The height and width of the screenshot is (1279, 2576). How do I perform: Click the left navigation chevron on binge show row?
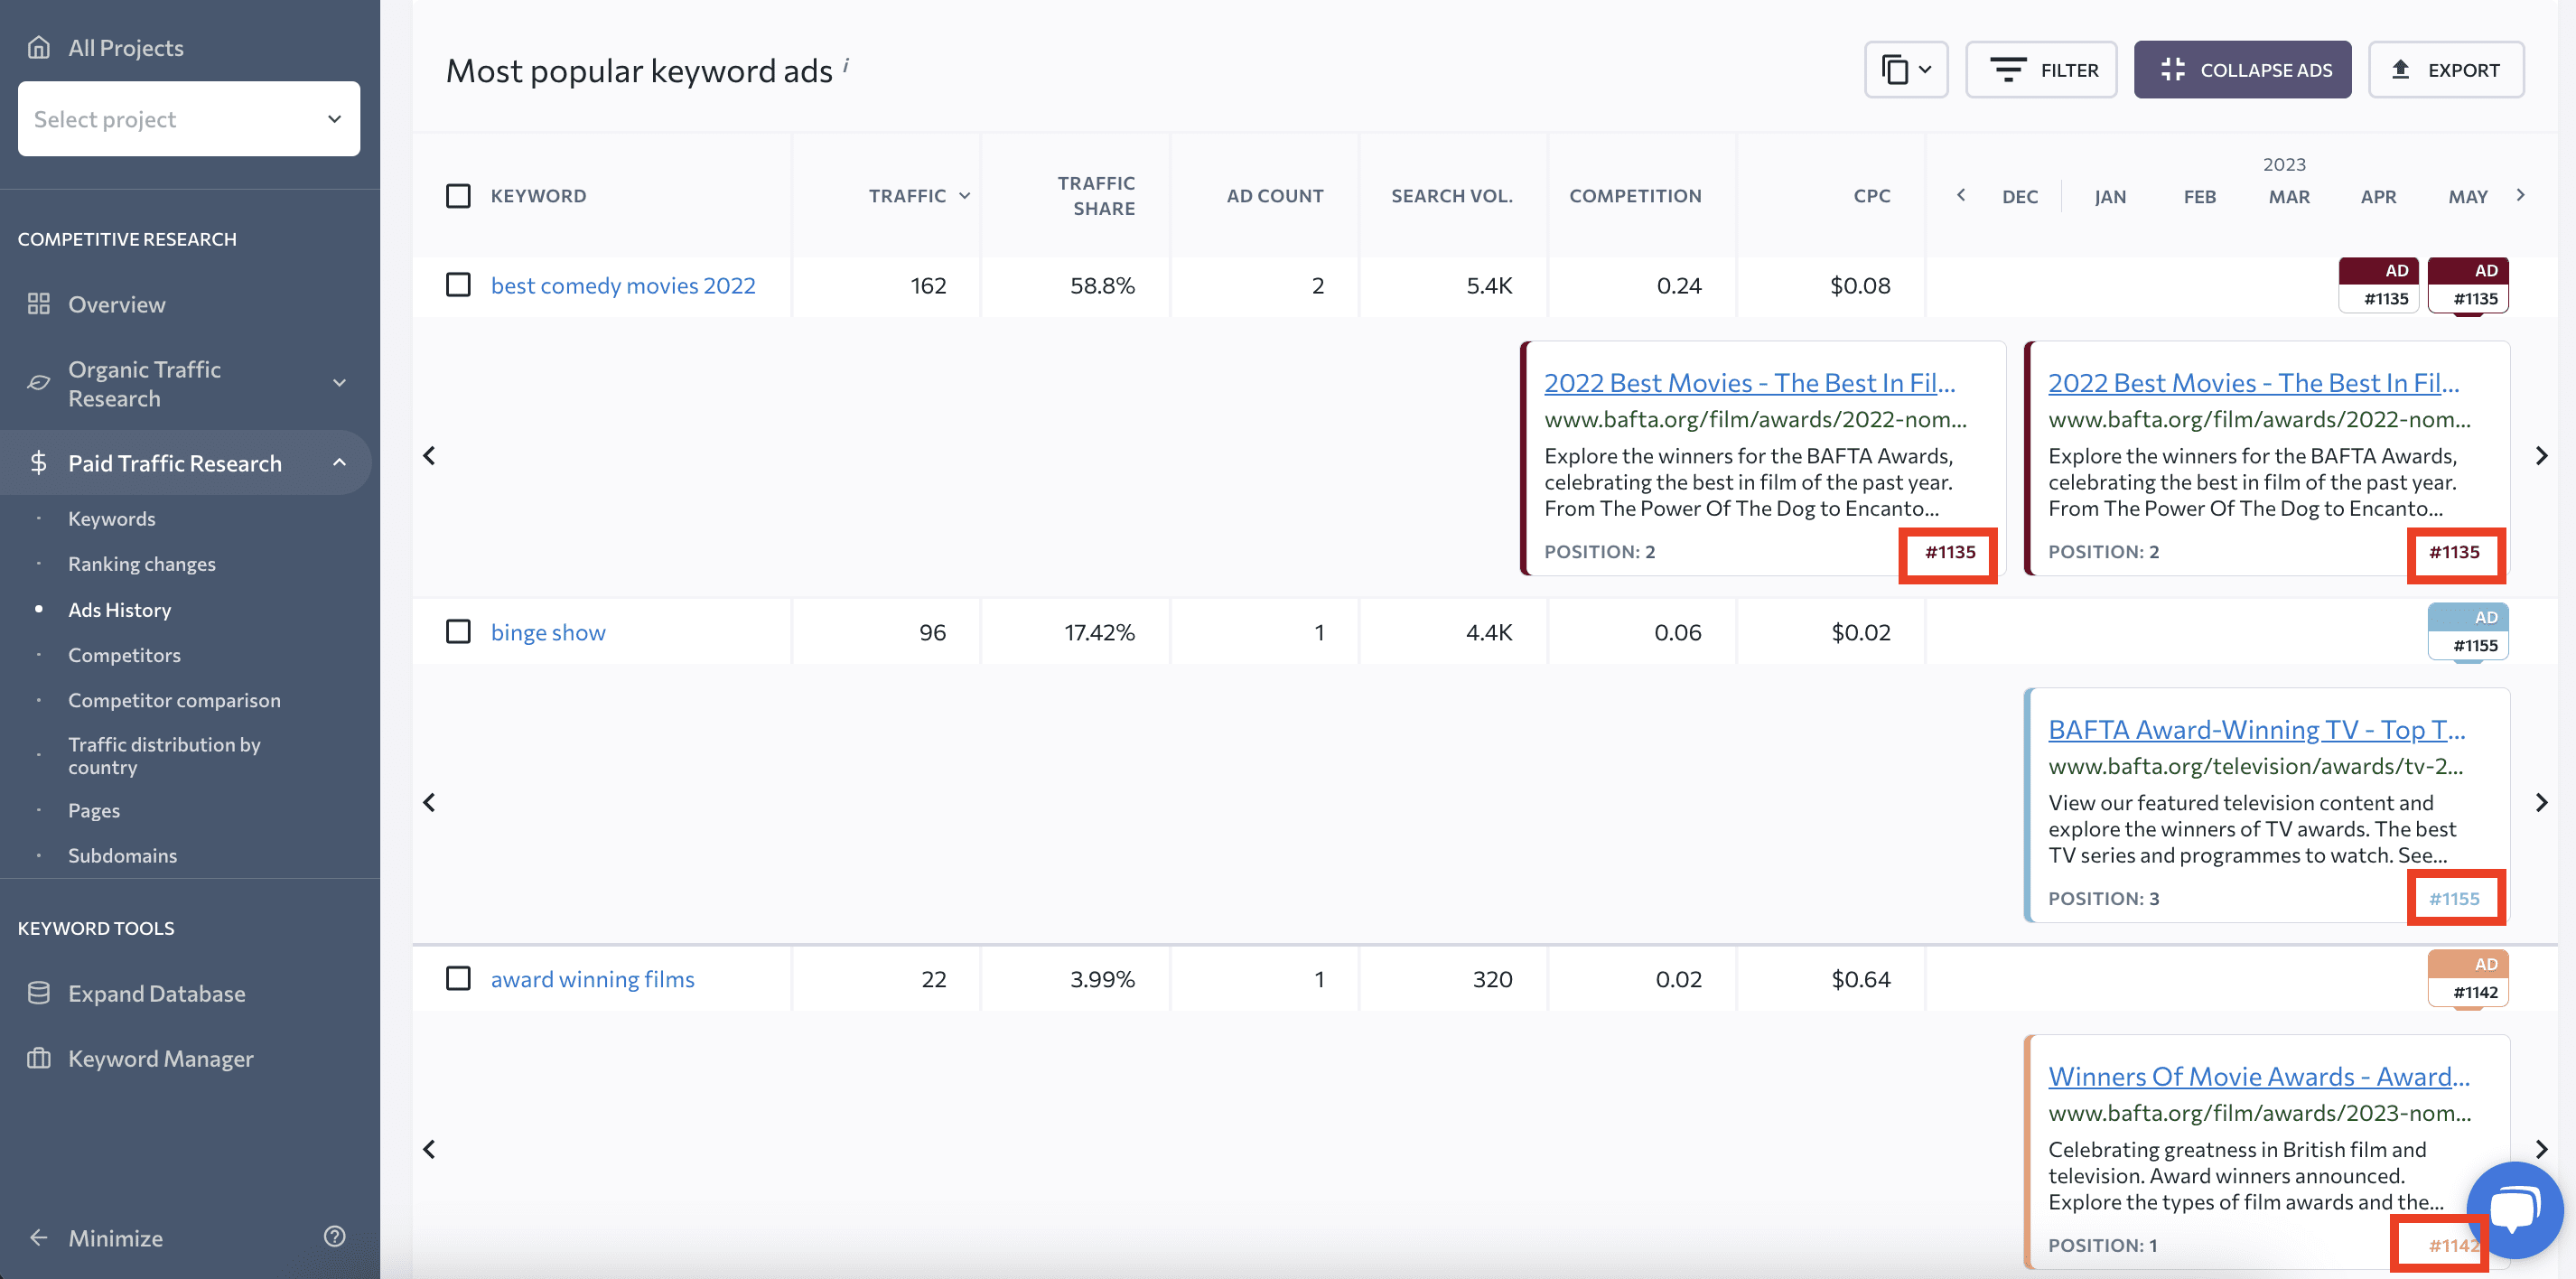pyautogui.click(x=431, y=801)
